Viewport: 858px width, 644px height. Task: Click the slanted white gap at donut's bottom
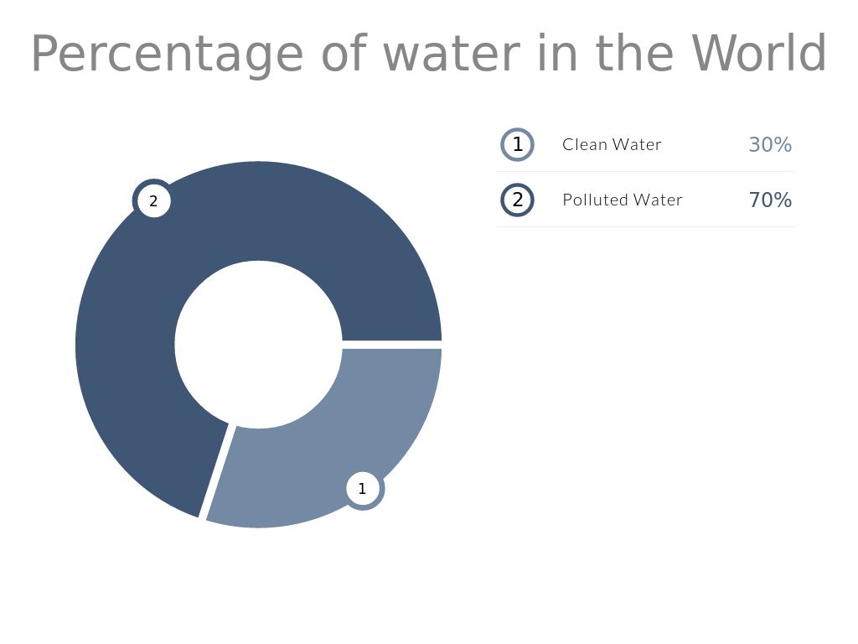pos(216,471)
